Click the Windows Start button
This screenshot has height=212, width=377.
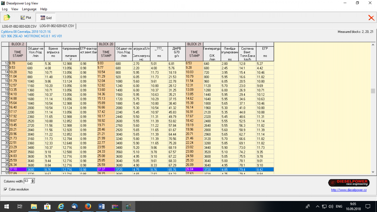point(7,206)
